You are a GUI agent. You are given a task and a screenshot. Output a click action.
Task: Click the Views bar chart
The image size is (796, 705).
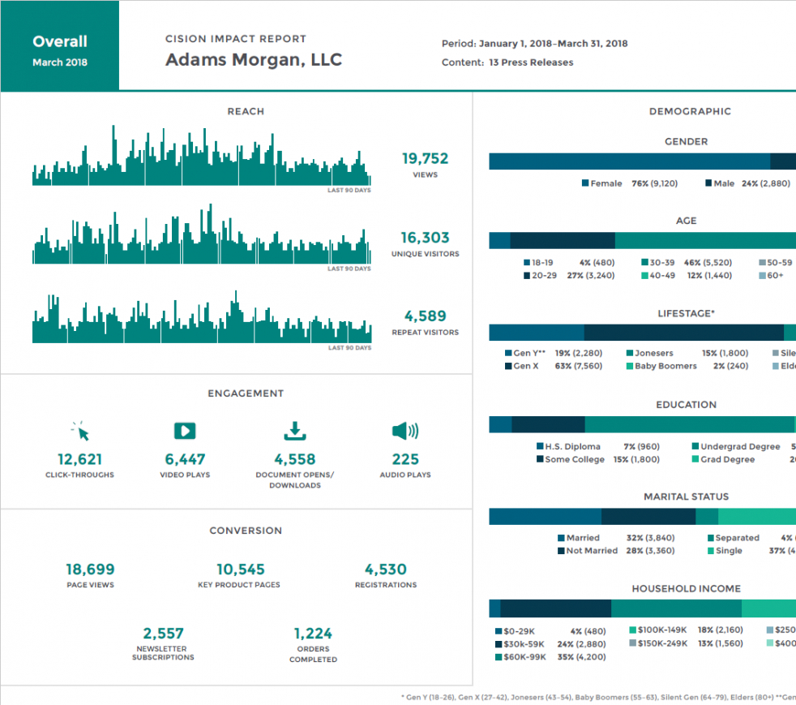coord(202,156)
